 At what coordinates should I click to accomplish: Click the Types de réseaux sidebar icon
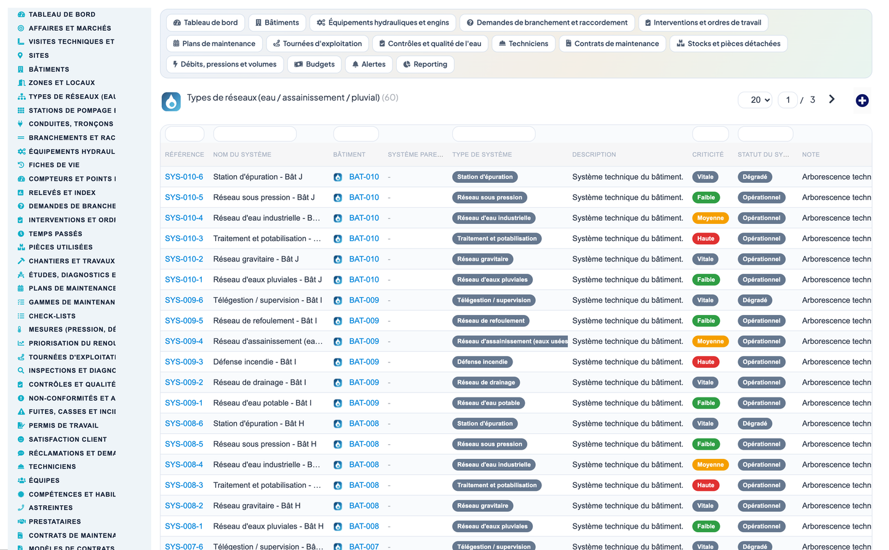coord(21,97)
